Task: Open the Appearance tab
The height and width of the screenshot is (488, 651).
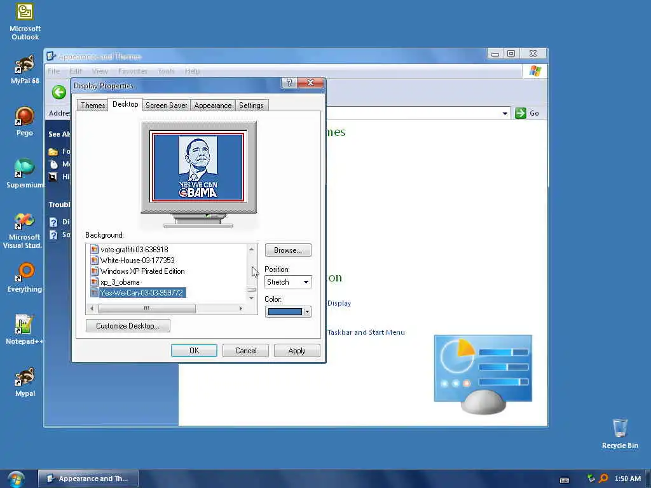Action: tap(212, 105)
